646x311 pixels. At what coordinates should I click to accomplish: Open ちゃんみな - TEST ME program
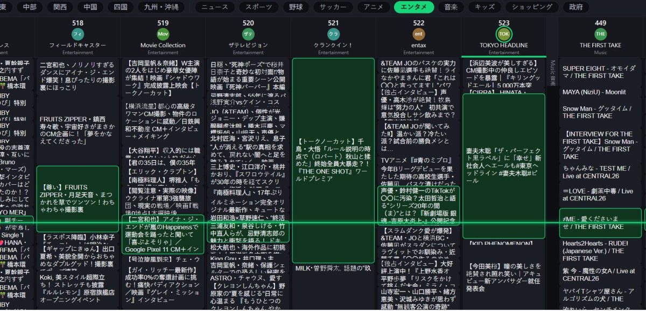click(600, 172)
